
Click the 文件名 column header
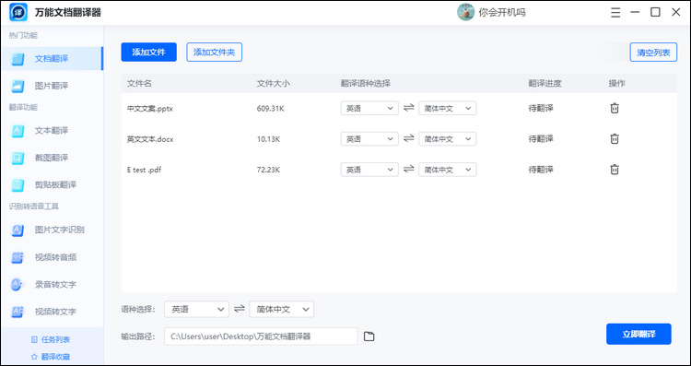(x=139, y=83)
